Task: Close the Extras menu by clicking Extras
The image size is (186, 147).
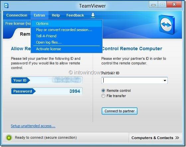Action: (40, 15)
